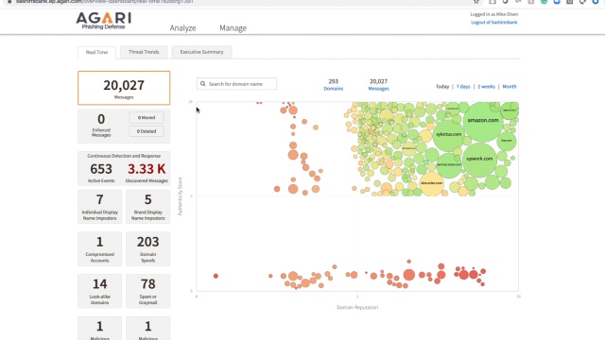Image resolution: width=605 pixels, height=340 pixels.
Task: Click the Logout of Sashimibank link
Action: click(x=493, y=23)
